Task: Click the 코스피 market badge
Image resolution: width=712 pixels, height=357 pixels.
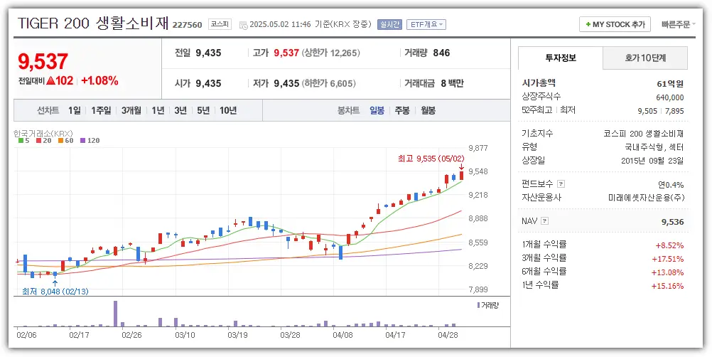Action: tap(220, 24)
